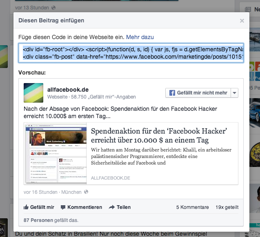Open the '19x geteilt' shares link
This screenshot has height=237, width=260.
[x=227, y=207]
